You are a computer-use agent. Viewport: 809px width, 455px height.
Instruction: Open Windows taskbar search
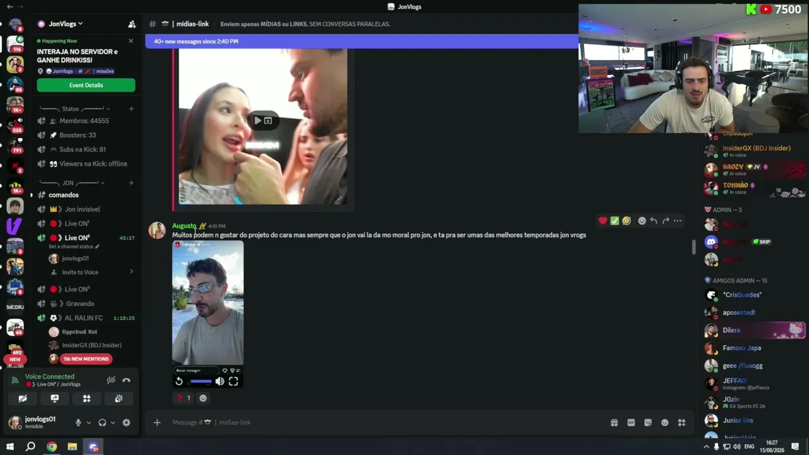[30, 447]
